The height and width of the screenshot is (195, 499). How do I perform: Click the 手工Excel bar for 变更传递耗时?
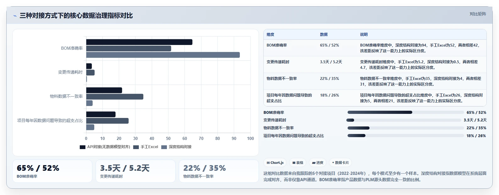pyautogui.click(x=90, y=73)
